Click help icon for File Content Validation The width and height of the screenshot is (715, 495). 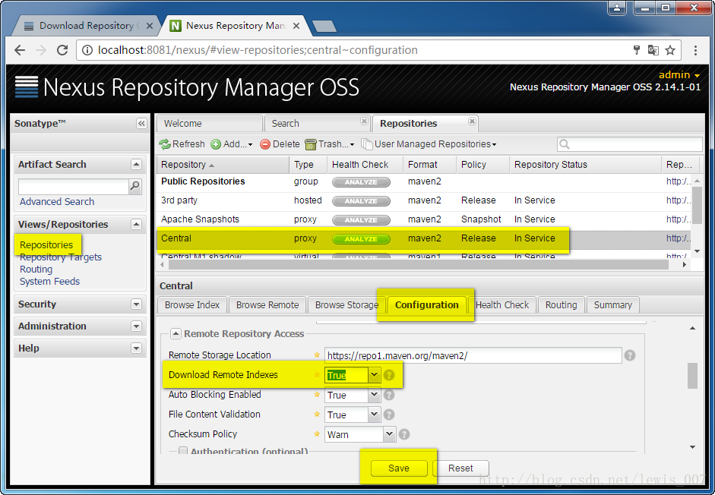pyautogui.click(x=389, y=415)
